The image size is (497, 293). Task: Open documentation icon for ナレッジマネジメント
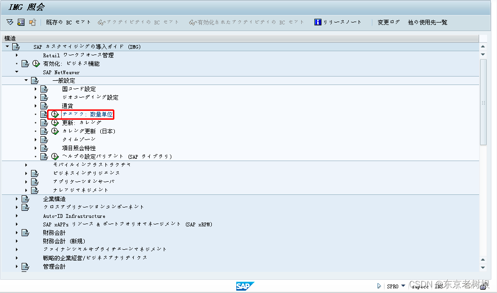[x=35, y=190]
